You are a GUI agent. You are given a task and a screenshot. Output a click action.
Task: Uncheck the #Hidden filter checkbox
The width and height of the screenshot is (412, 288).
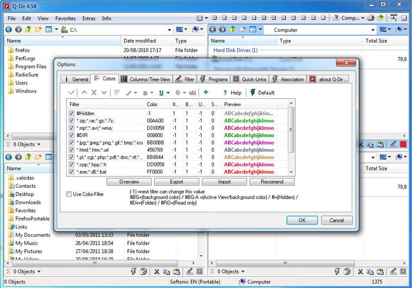(72, 113)
